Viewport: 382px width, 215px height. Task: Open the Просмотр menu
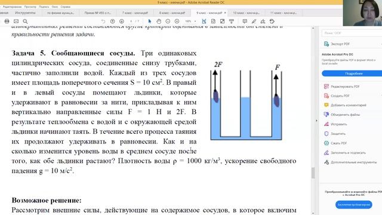[x=30, y=7]
